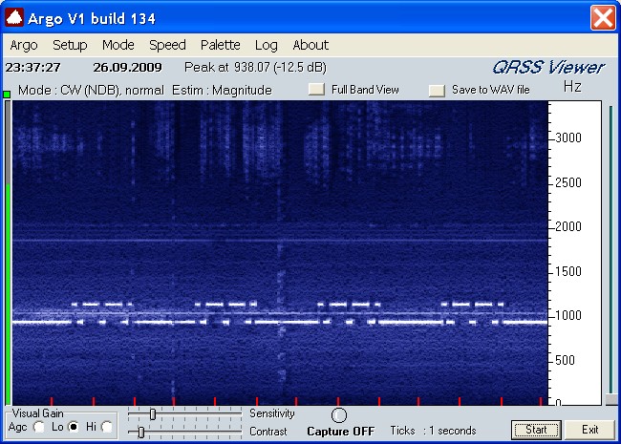Click the Mode : CW (NDB), normal text

[91, 90]
